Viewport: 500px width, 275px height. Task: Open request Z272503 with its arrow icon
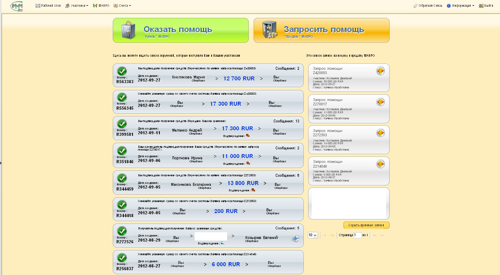381,133
